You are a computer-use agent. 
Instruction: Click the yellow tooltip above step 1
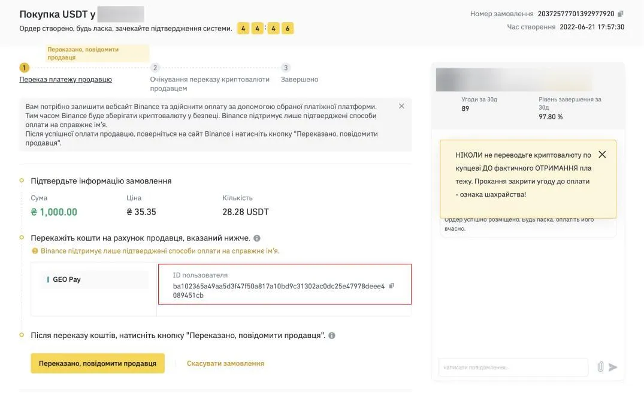(98, 53)
